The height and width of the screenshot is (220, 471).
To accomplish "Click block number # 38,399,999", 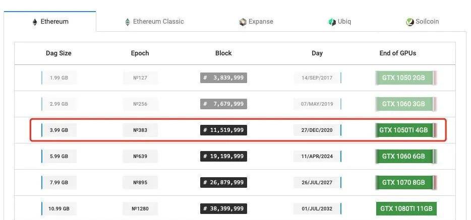I will pyautogui.click(x=223, y=208).
